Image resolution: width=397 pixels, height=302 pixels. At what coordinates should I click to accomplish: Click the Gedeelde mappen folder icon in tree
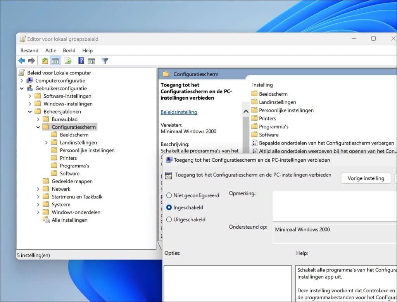pyautogui.click(x=46, y=181)
